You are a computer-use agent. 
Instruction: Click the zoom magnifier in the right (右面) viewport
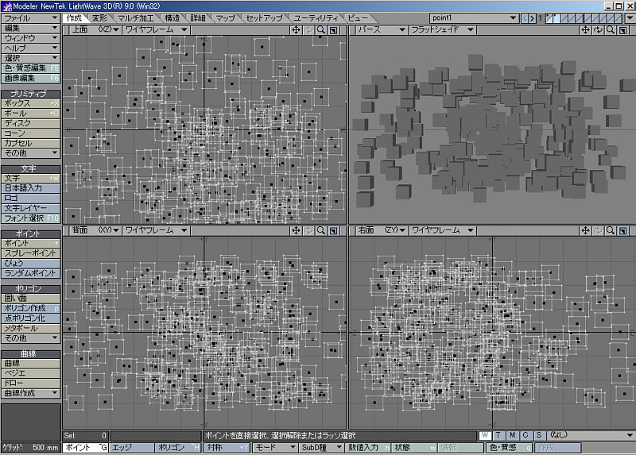[611, 231]
